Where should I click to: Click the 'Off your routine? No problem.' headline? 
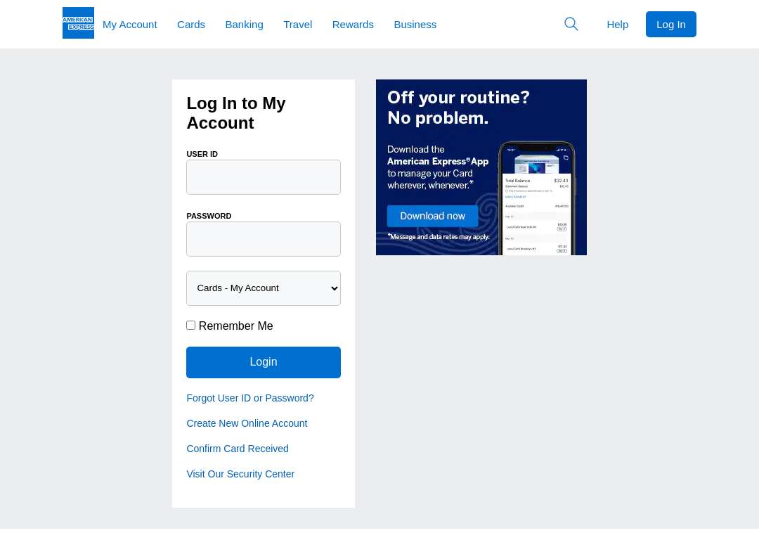click(458, 108)
